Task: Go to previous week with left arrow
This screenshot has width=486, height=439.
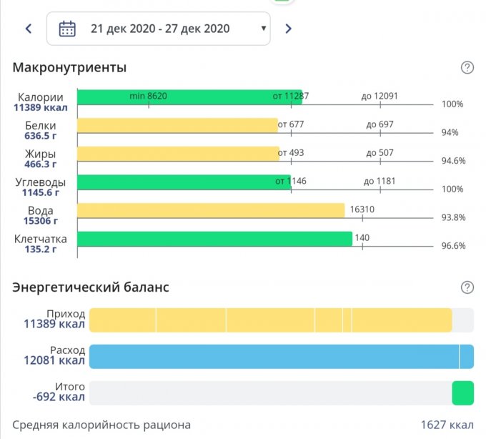Action: pyautogui.click(x=29, y=29)
